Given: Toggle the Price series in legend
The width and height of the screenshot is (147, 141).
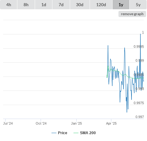Looking at the screenshot, I should (x=63, y=133).
